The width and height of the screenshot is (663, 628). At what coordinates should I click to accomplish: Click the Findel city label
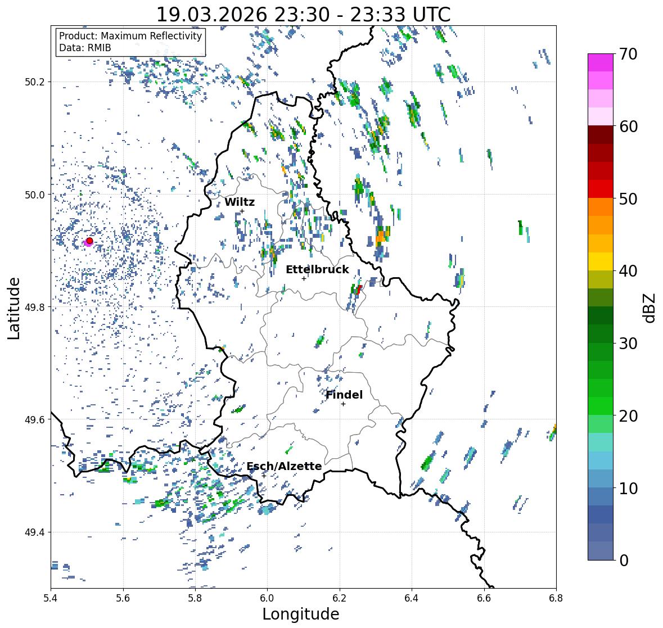[344, 395]
